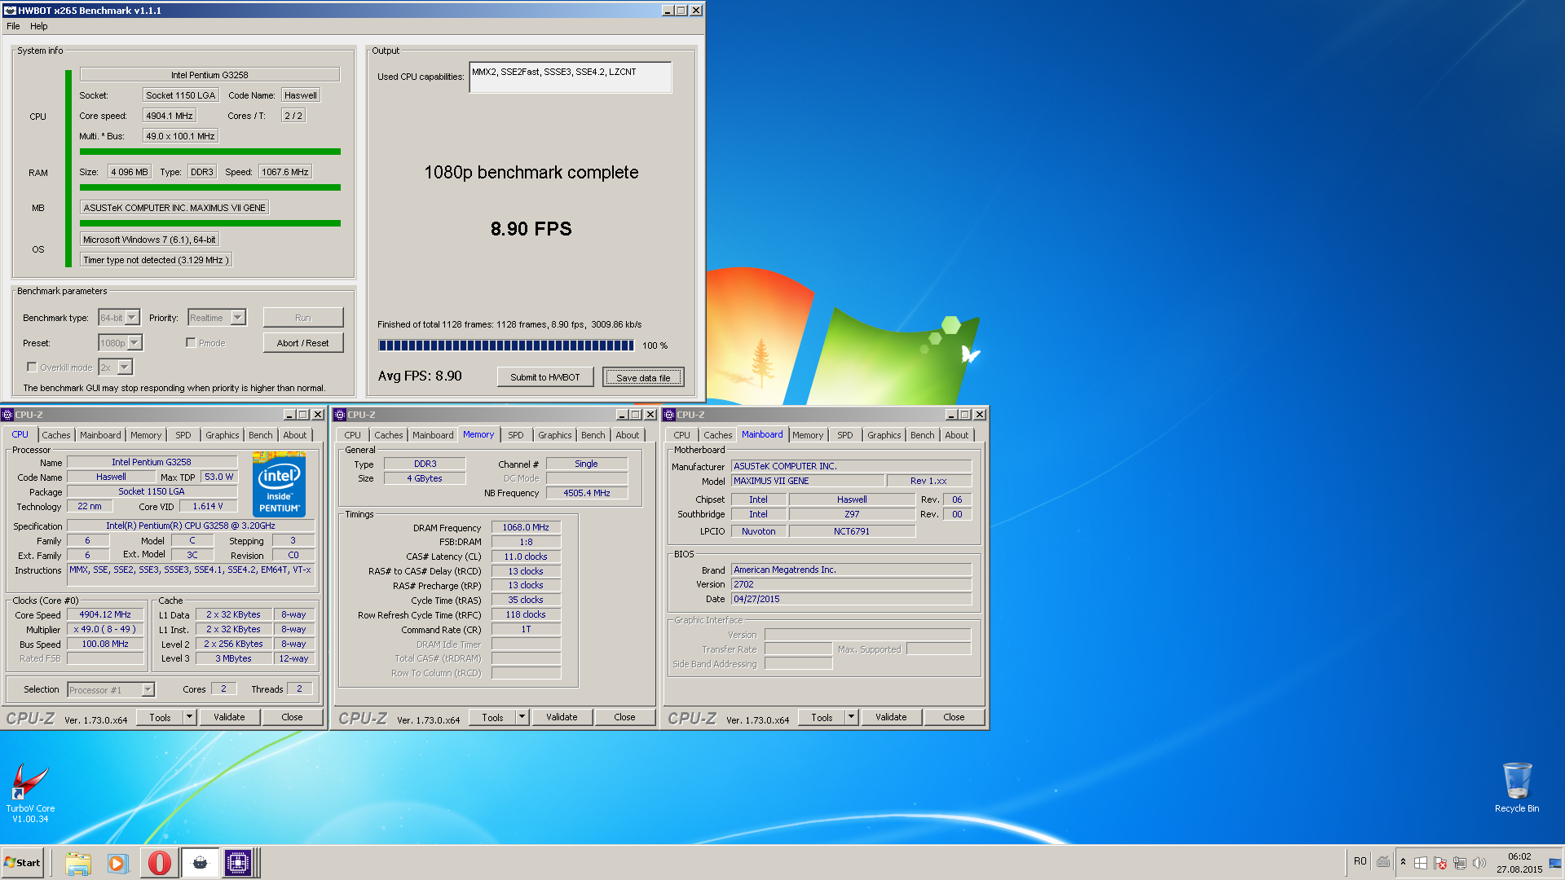
Task: Open the File menu in HWBOT x265
Action: [x=13, y=26]
